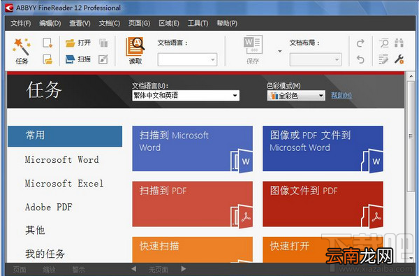Screen dimensions: 419x276
Task: Select 其他 task category
Action: click(x=35, y=231)
